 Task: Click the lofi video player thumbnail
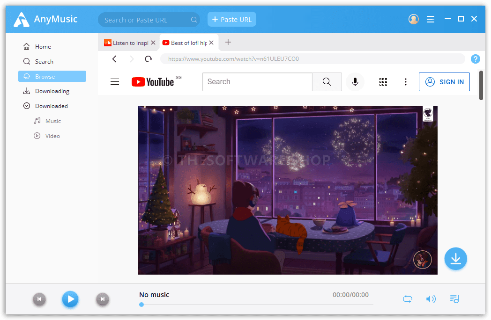point(288,190)
